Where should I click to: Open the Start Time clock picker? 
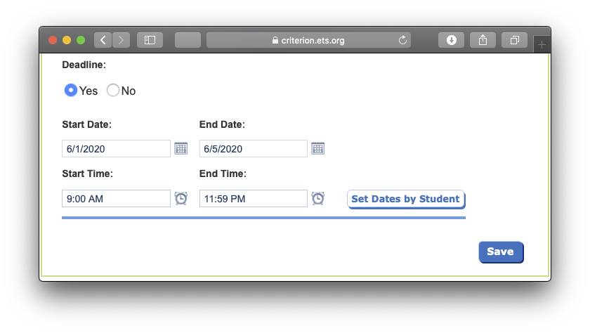(x=181, y=198)
